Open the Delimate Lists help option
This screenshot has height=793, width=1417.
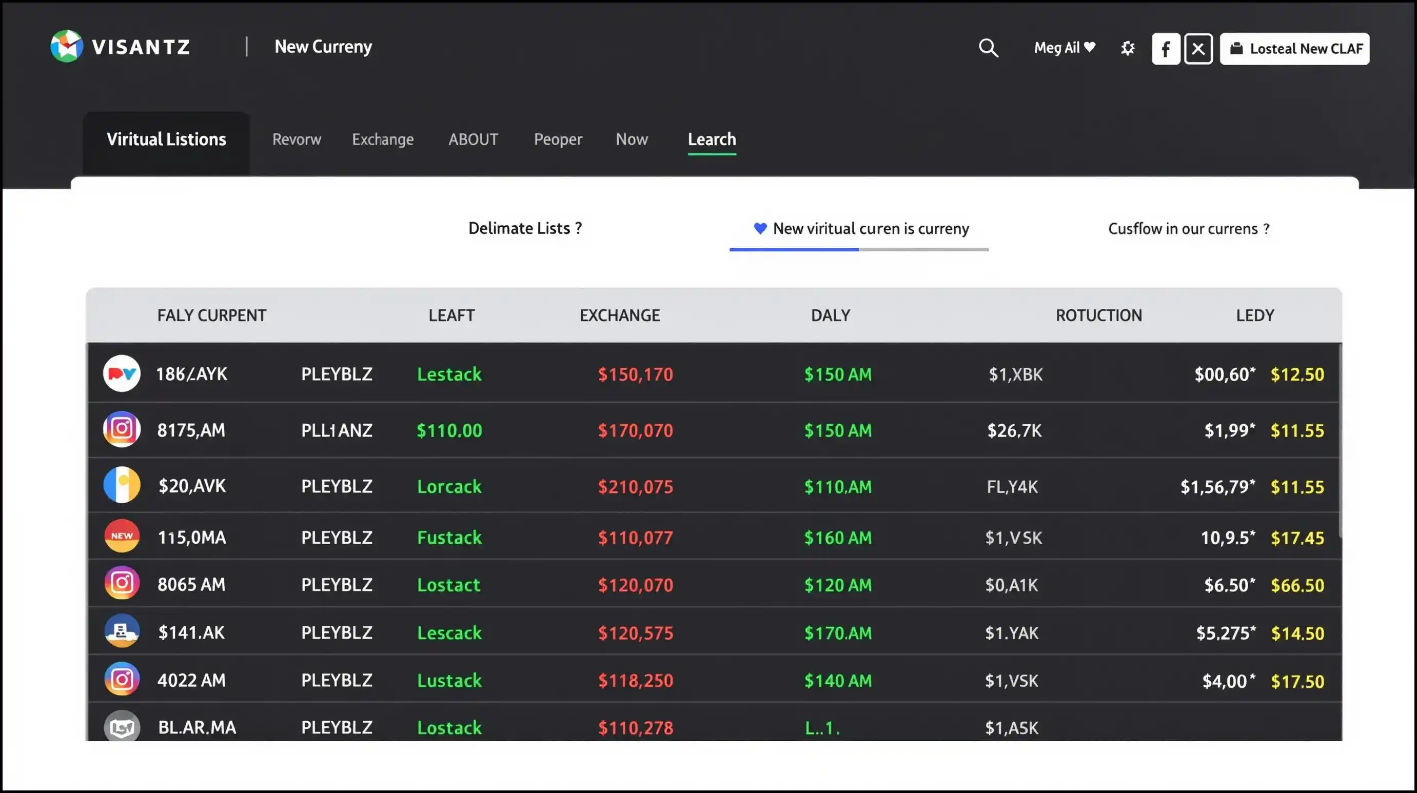[525, 228]
